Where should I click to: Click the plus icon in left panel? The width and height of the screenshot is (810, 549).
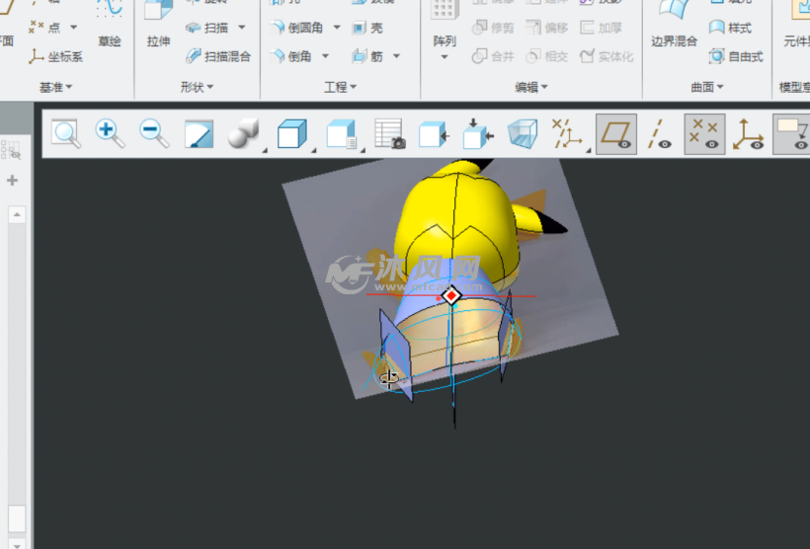pos(13,181)
